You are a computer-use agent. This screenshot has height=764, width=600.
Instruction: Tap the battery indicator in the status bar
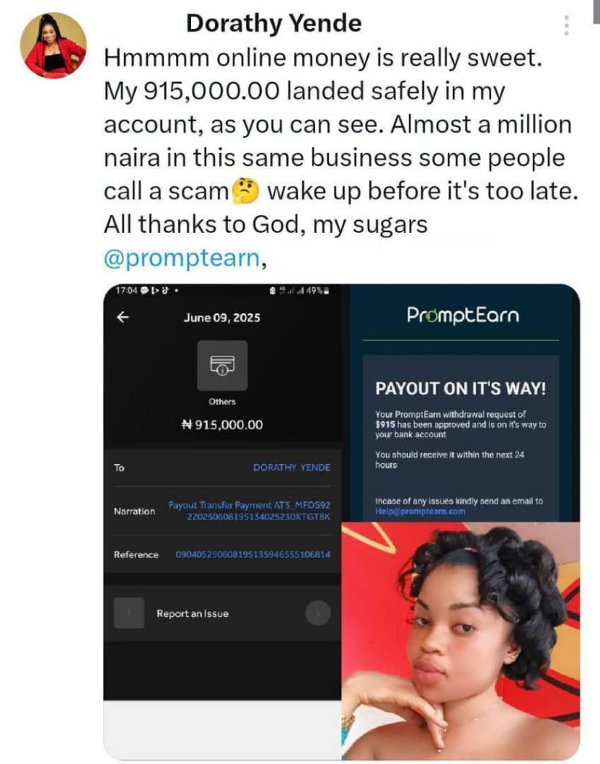tap(325, 292)
